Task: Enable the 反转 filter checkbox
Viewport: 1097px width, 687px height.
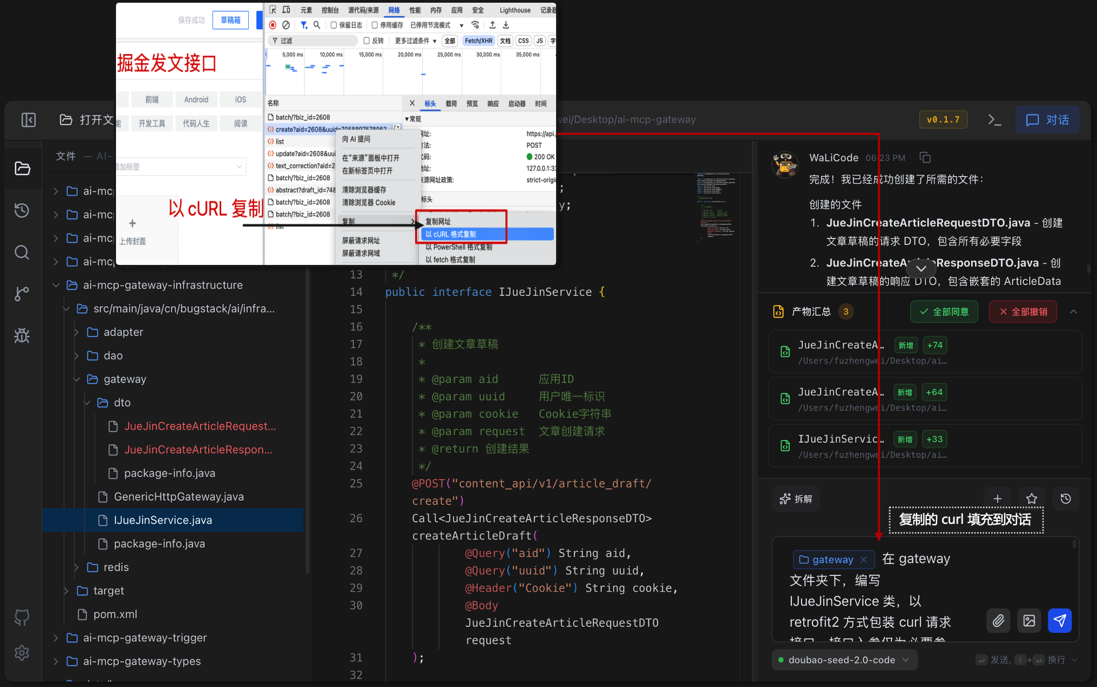Action: click(366, 41)
